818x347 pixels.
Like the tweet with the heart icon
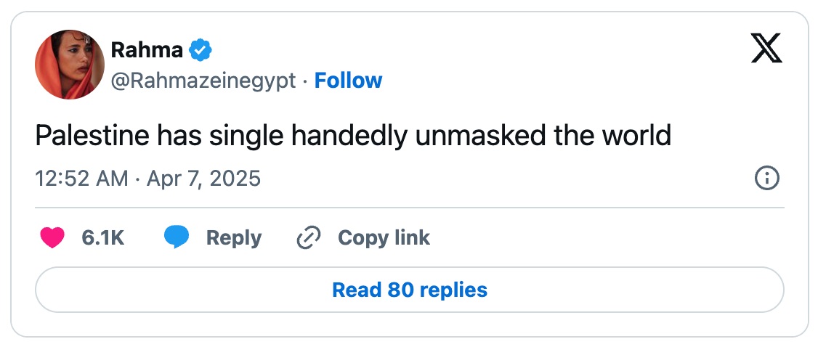tap(52, 238)
